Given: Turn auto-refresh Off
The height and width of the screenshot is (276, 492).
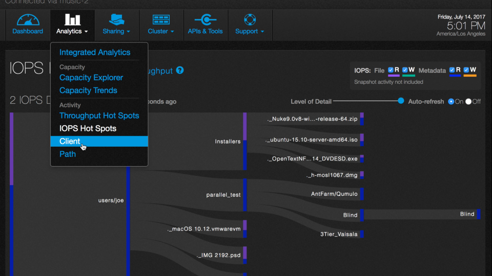Looking at the screenshot, I should [468, 101].
